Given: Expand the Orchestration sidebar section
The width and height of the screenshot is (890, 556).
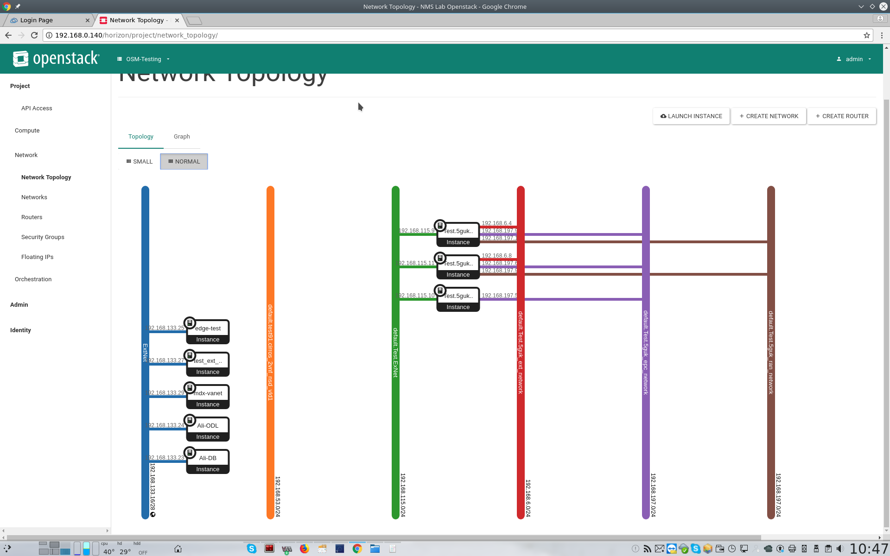Looking at the screenshot, I should point(33,279).
